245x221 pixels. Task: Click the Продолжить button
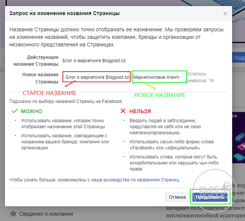[210, 197]
